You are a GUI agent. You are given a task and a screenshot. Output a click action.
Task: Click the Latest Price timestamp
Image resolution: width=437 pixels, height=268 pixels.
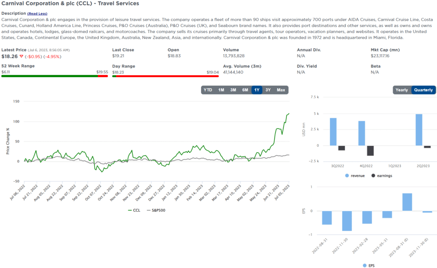click(x=49, y=50)
